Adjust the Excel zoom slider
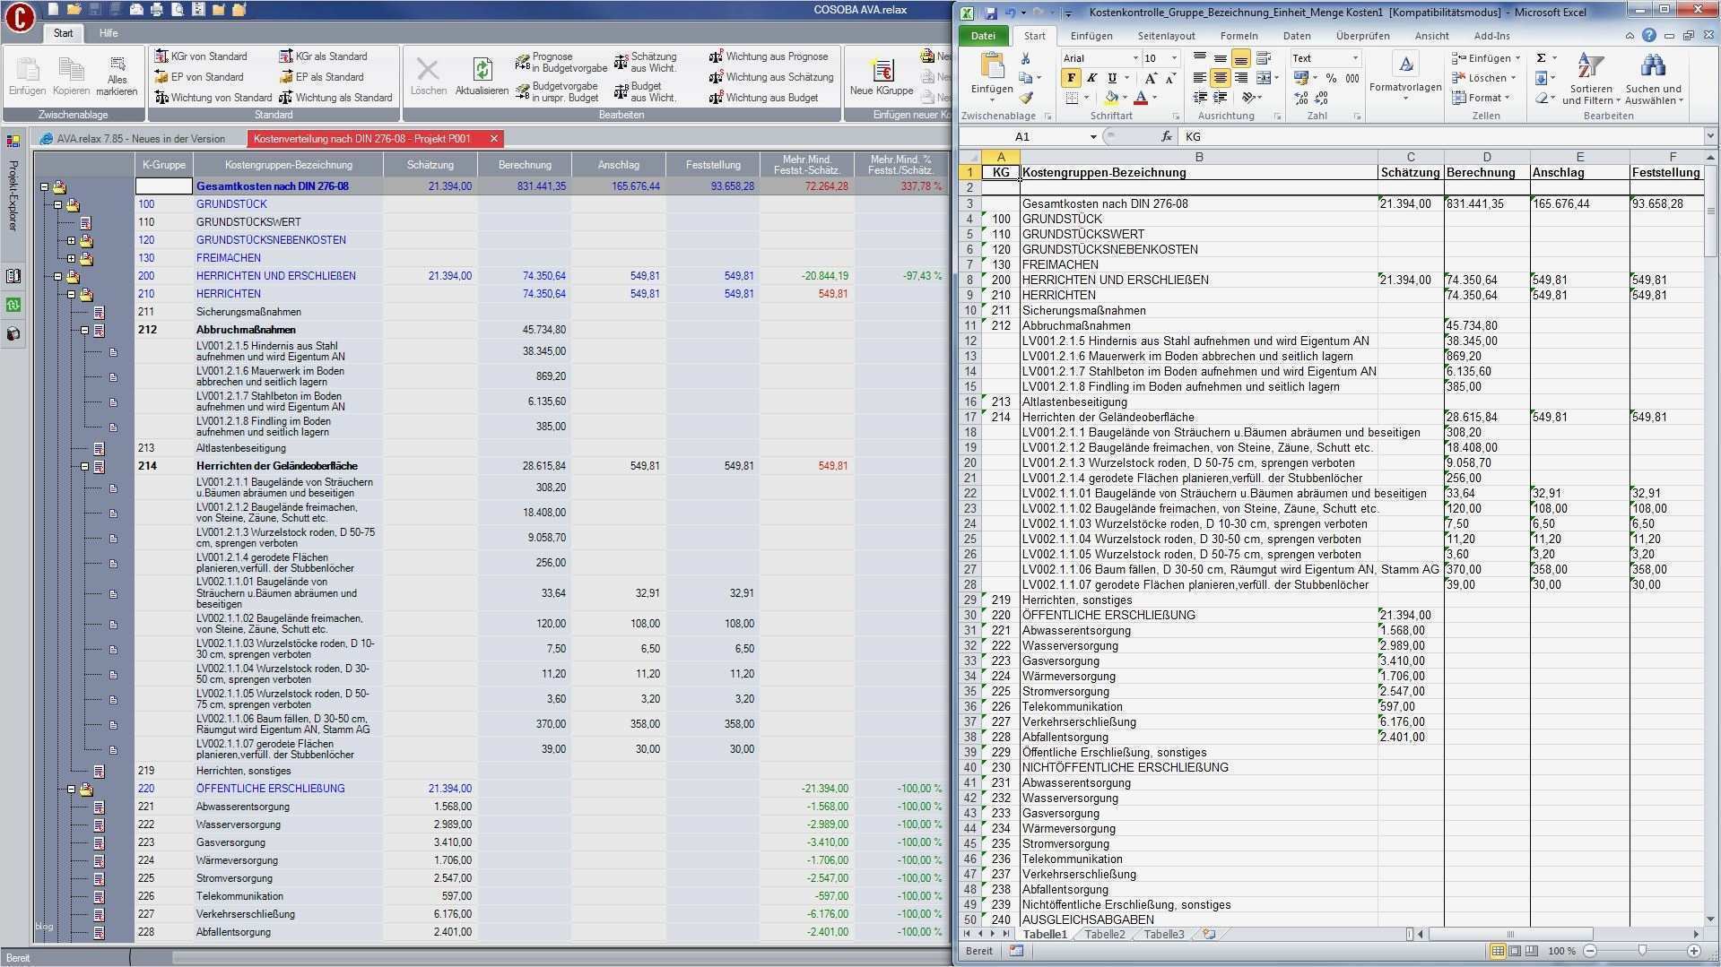Screen dimensions: 1721x967 click(1643, 951)
